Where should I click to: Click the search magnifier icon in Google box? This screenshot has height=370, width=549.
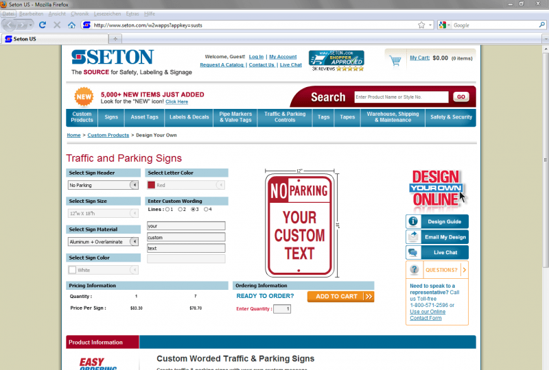tap(541, 25)
